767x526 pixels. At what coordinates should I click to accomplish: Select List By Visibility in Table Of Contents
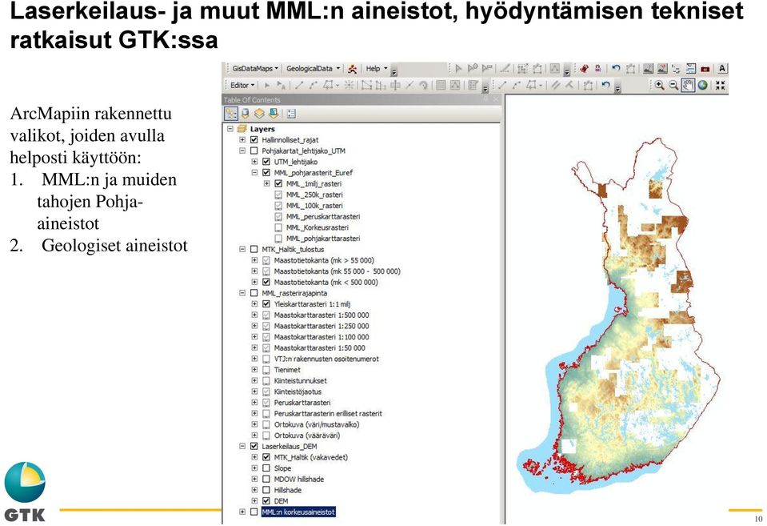[x=259, y=114]
